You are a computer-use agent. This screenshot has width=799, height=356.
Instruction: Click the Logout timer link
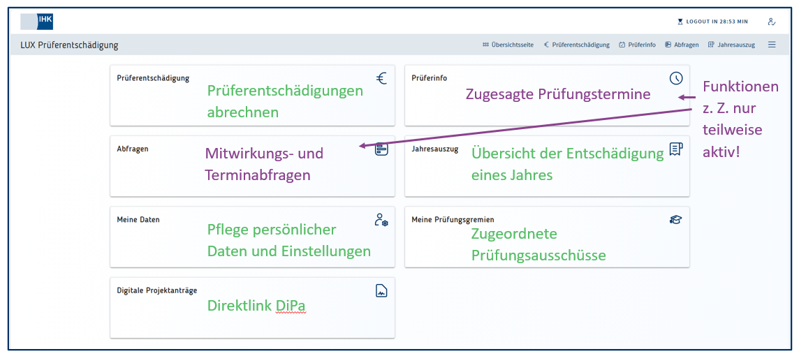[x=712, y=22]
